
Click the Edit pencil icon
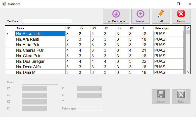pyautogui.click(x=161, y=14)
